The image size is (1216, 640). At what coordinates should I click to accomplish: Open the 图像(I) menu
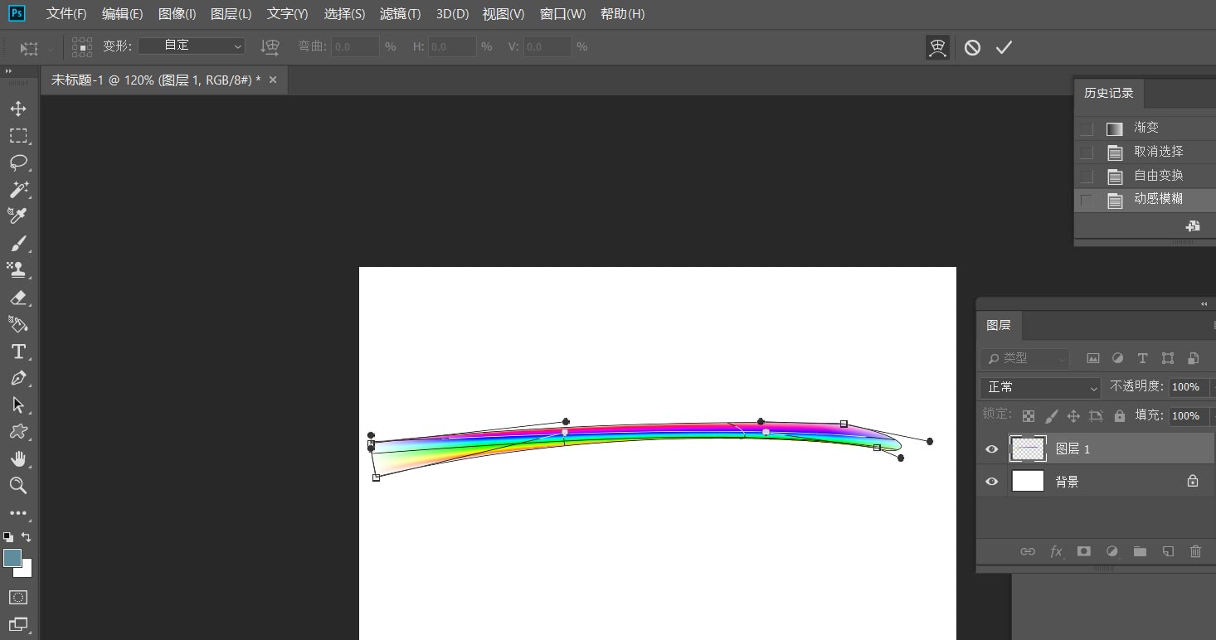(x=178, y=14)
